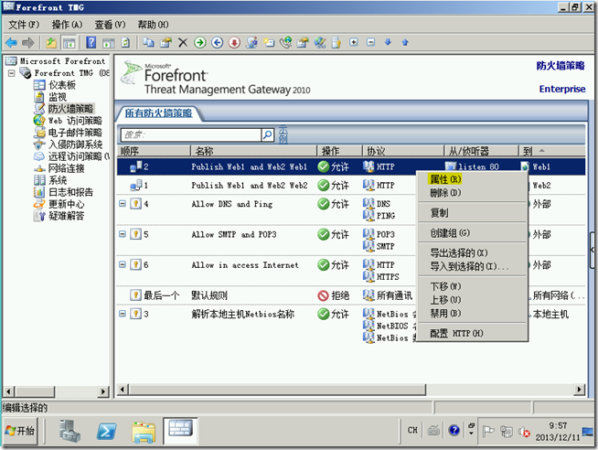Click the CH language indicator in tray
598x450 pixels.
coord(412,430)
